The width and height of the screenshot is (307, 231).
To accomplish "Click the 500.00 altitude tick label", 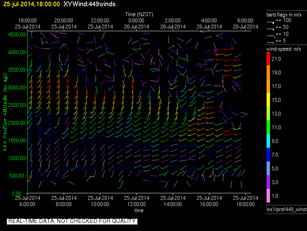I will [17, 175].
